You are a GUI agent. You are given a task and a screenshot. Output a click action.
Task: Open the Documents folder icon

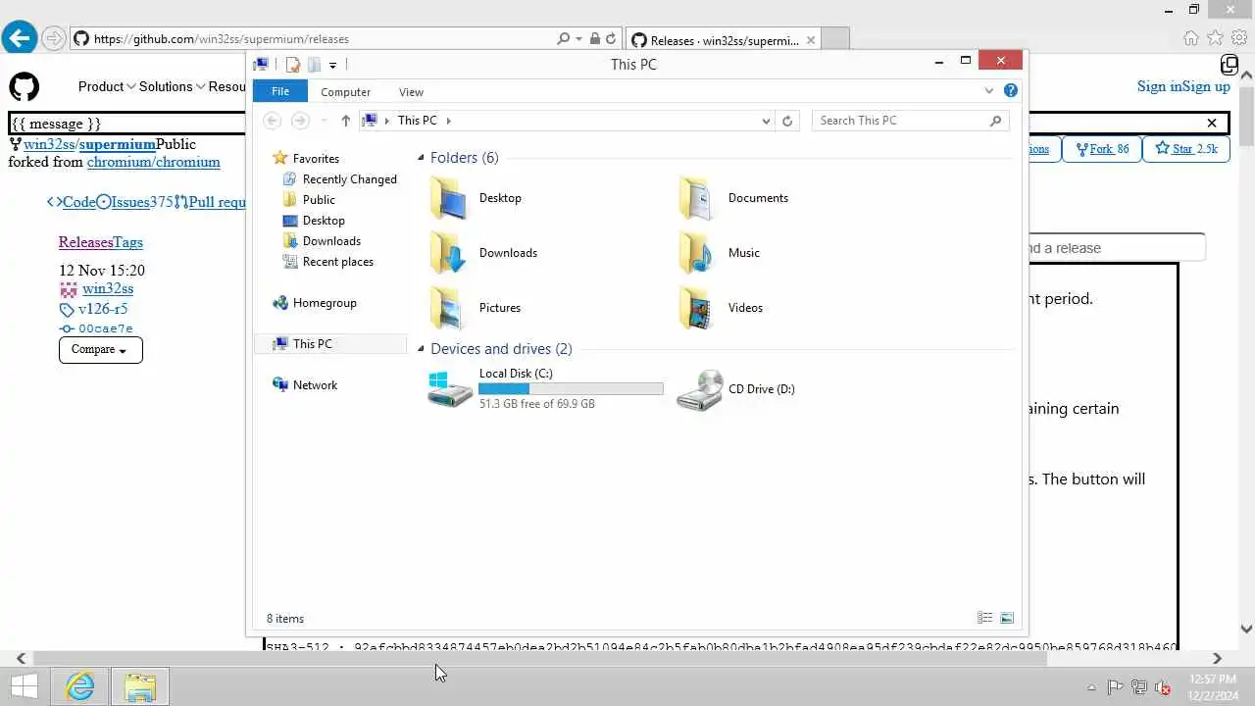(697, 198)
